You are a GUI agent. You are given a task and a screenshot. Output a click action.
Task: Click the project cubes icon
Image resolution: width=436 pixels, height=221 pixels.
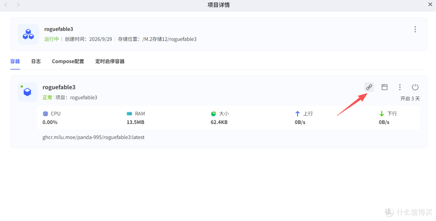click(x=28, y=34)
